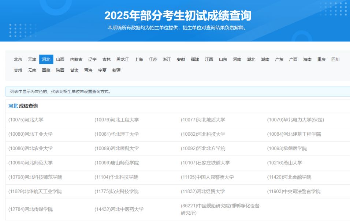This screenshot has width=350, height=222.
Task: Open the 江苏 province tab
Action: (153, 59)
